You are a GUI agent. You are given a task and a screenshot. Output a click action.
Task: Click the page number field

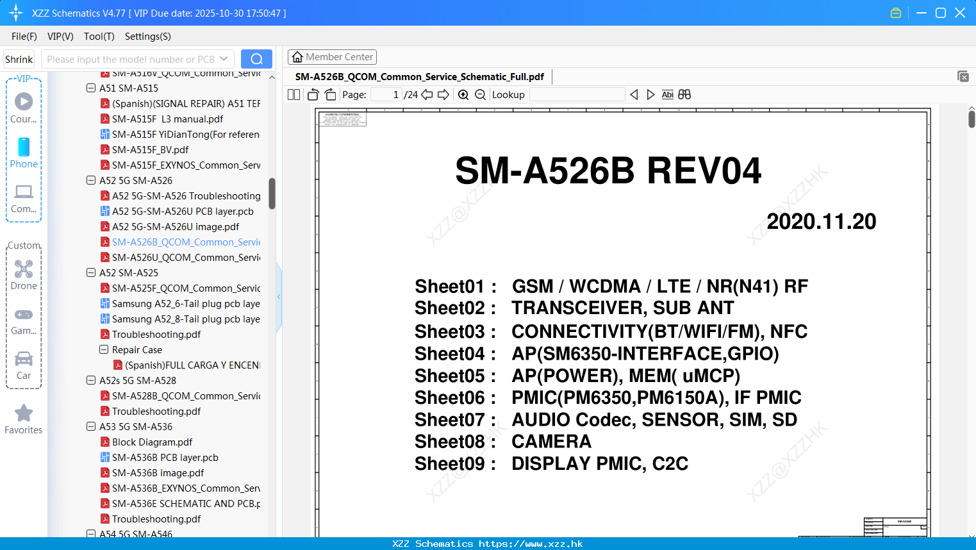386,95
